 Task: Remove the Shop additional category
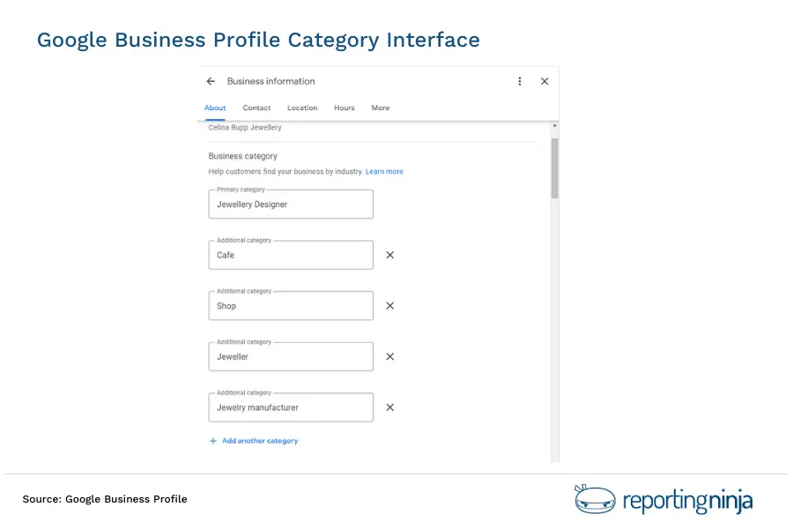pos(389,306)
